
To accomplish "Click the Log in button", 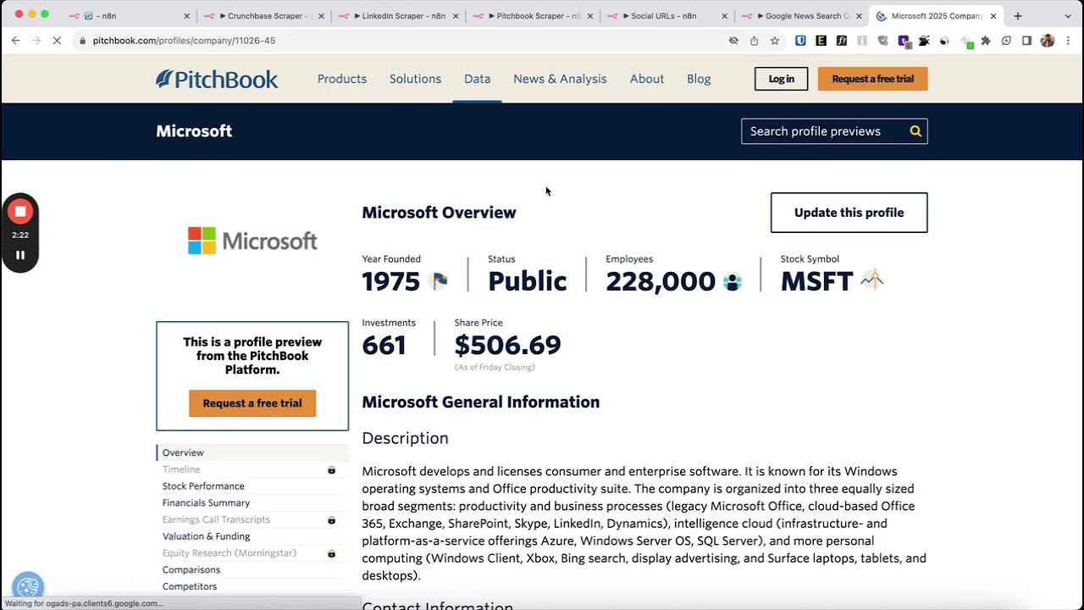I will (781, 79).
